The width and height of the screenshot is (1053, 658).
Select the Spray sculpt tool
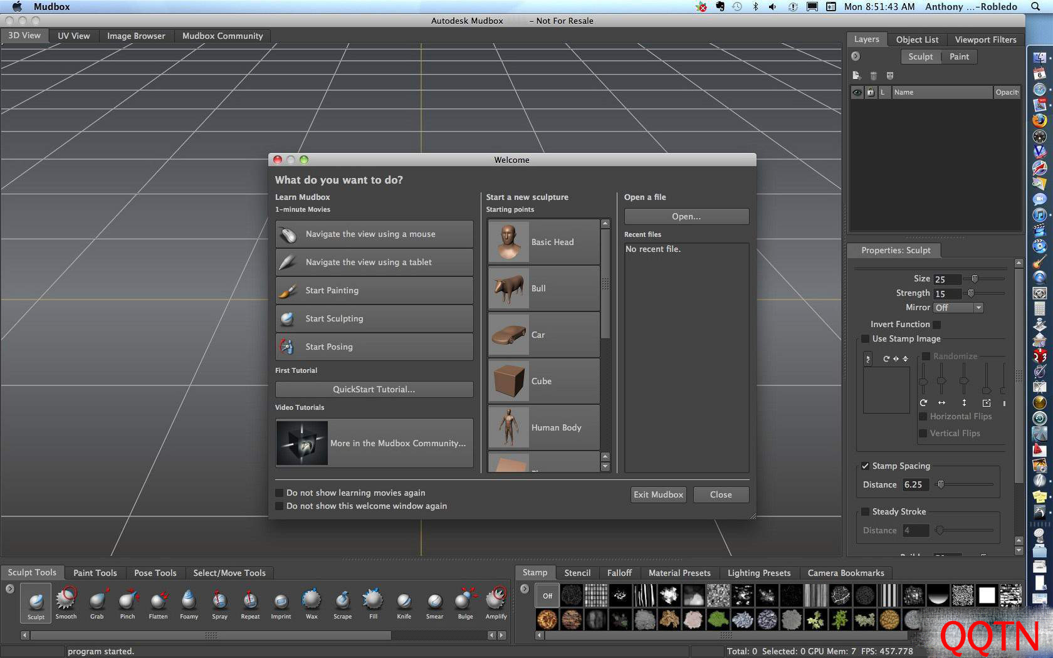[219, 603]
